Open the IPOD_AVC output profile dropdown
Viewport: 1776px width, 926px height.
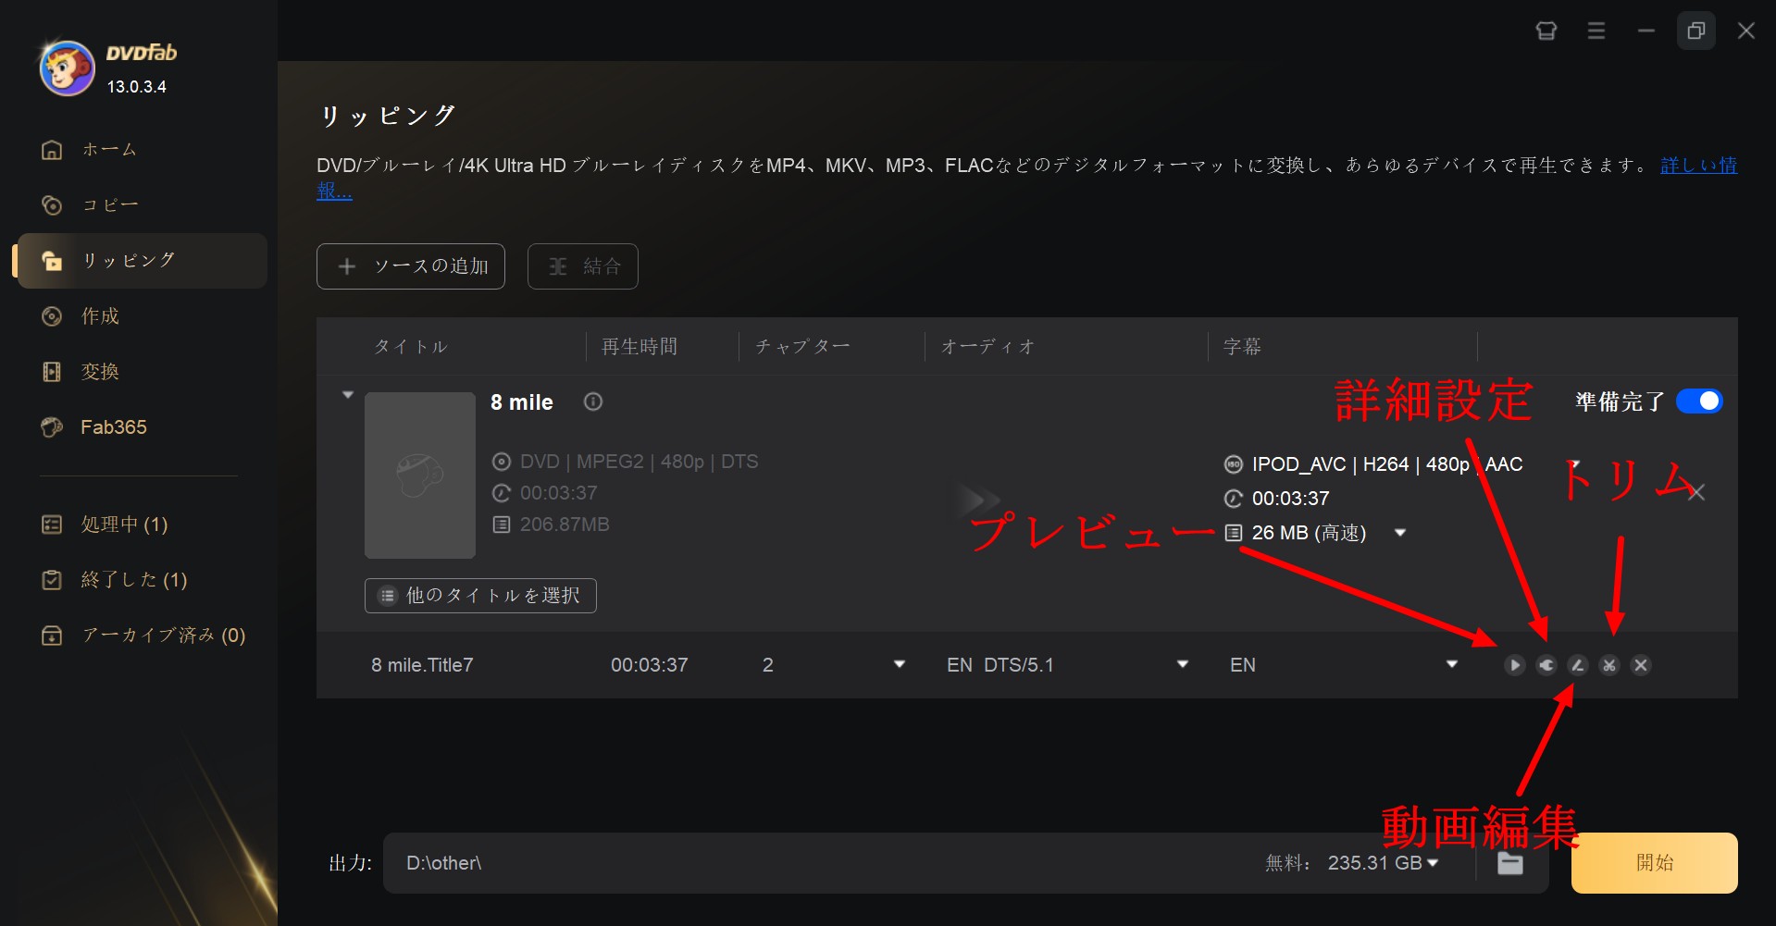(1574, 463)
